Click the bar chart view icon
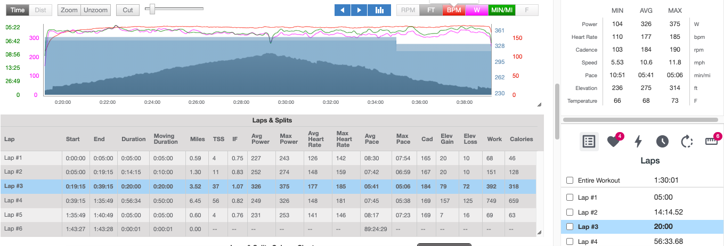The width and height of the screenshot is (724, 246). tap(379, 10)
